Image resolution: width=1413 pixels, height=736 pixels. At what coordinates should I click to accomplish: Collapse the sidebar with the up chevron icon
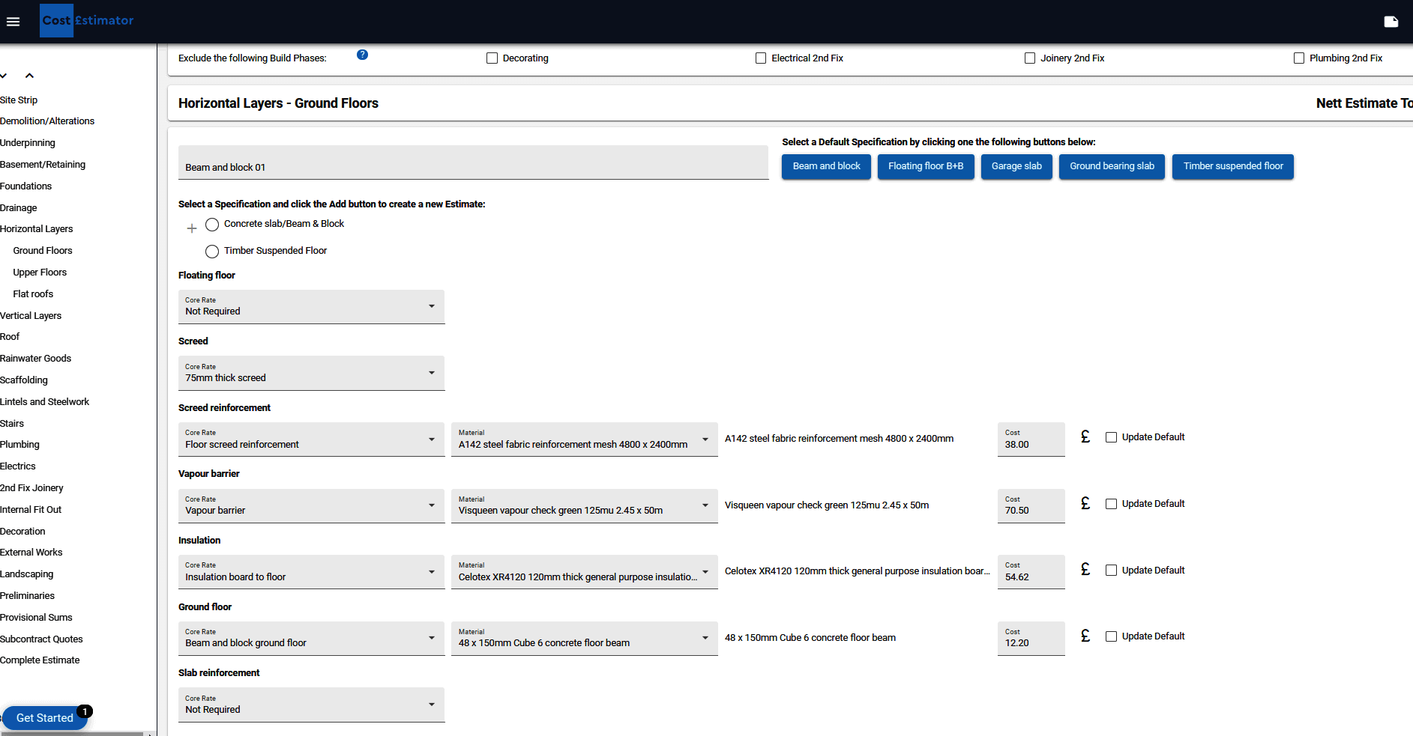29,75
